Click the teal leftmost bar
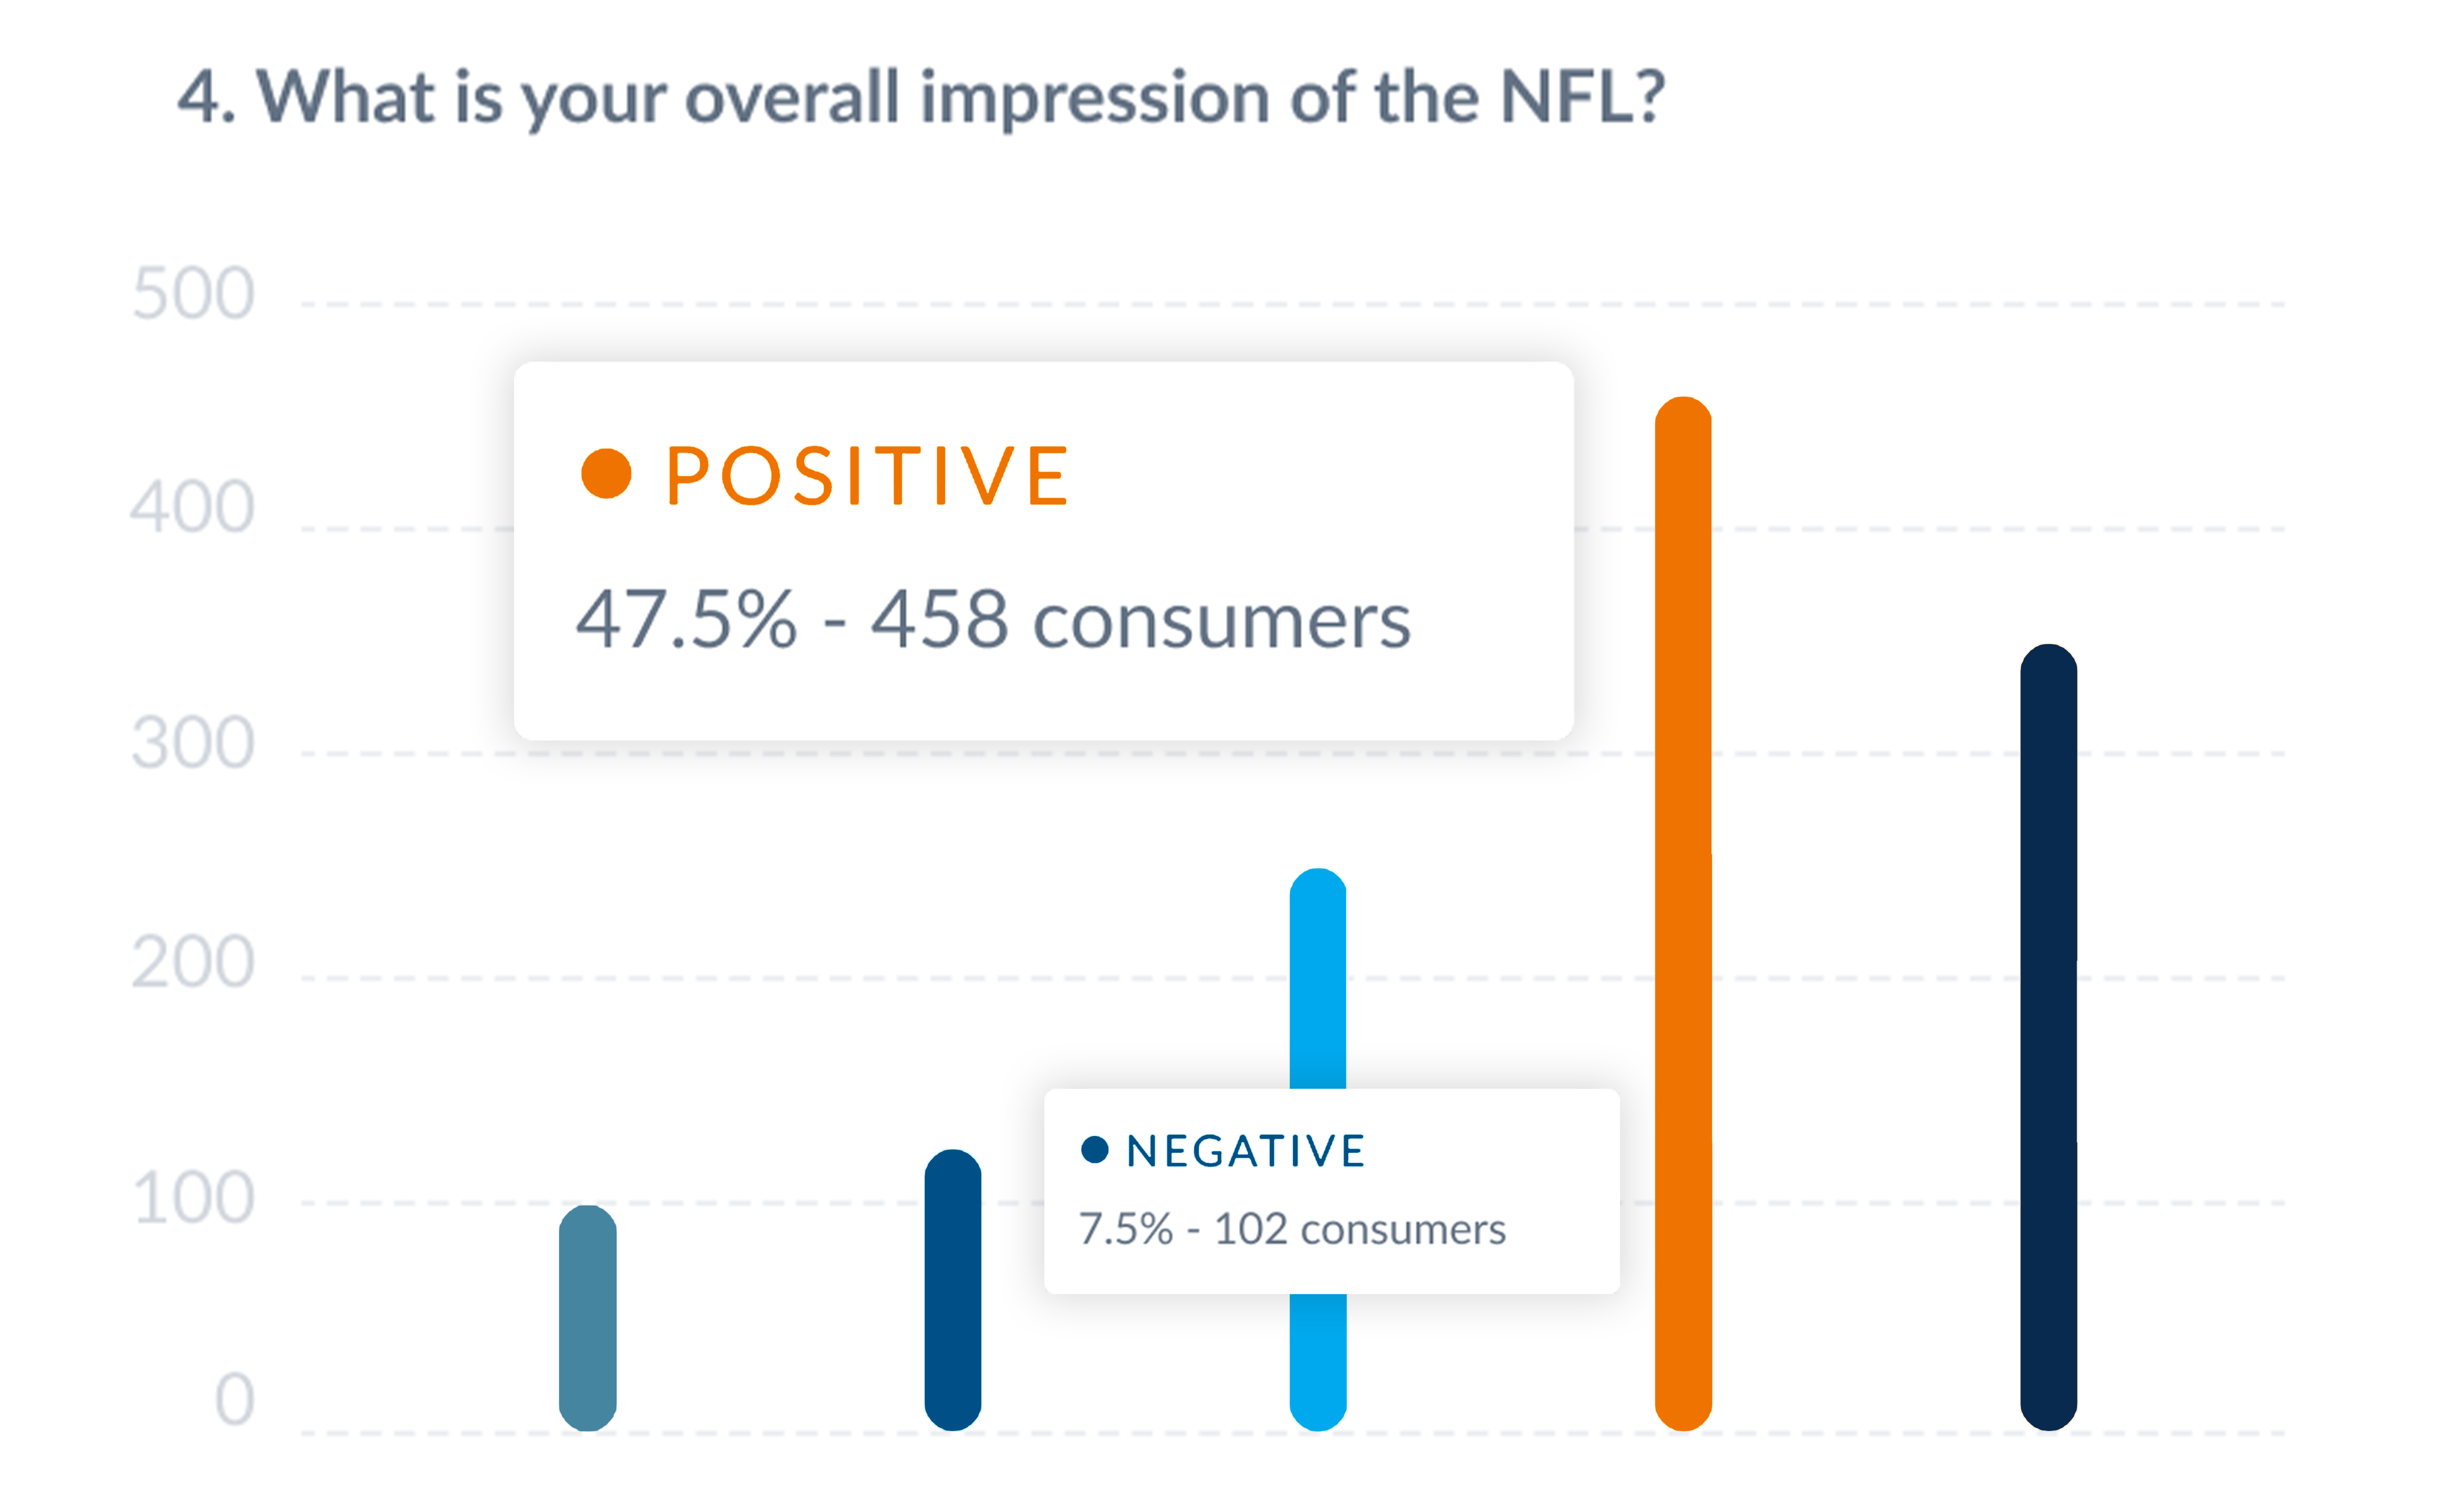 pyautogui.click(x=587, y=1317)
